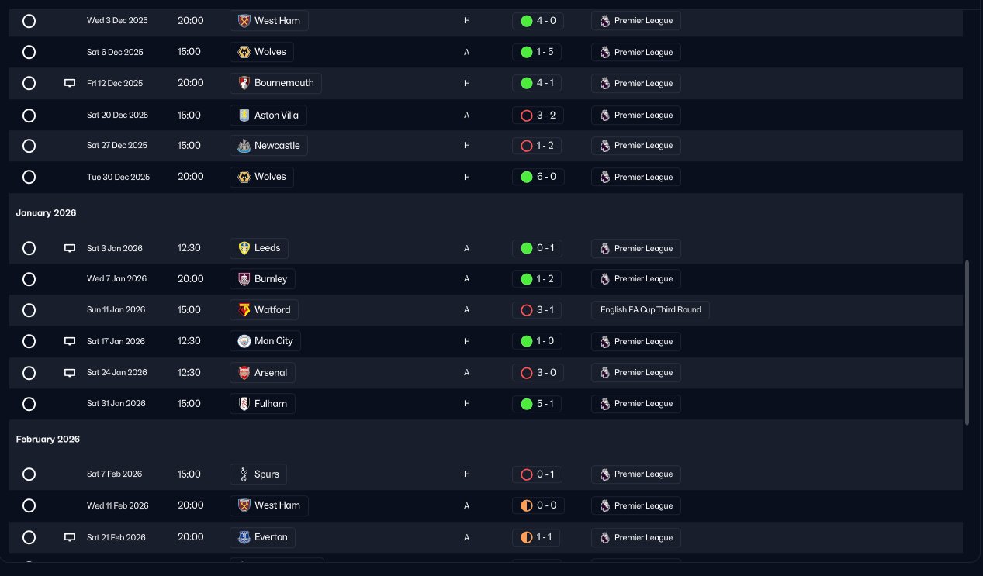Select the radio circle for Fulham fixture
This screenshot has width=983, height=576.
click(29, 404)
